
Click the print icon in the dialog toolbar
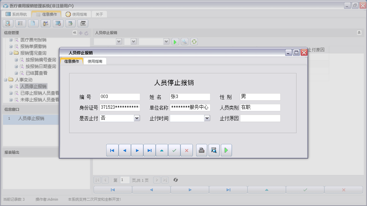202,150
